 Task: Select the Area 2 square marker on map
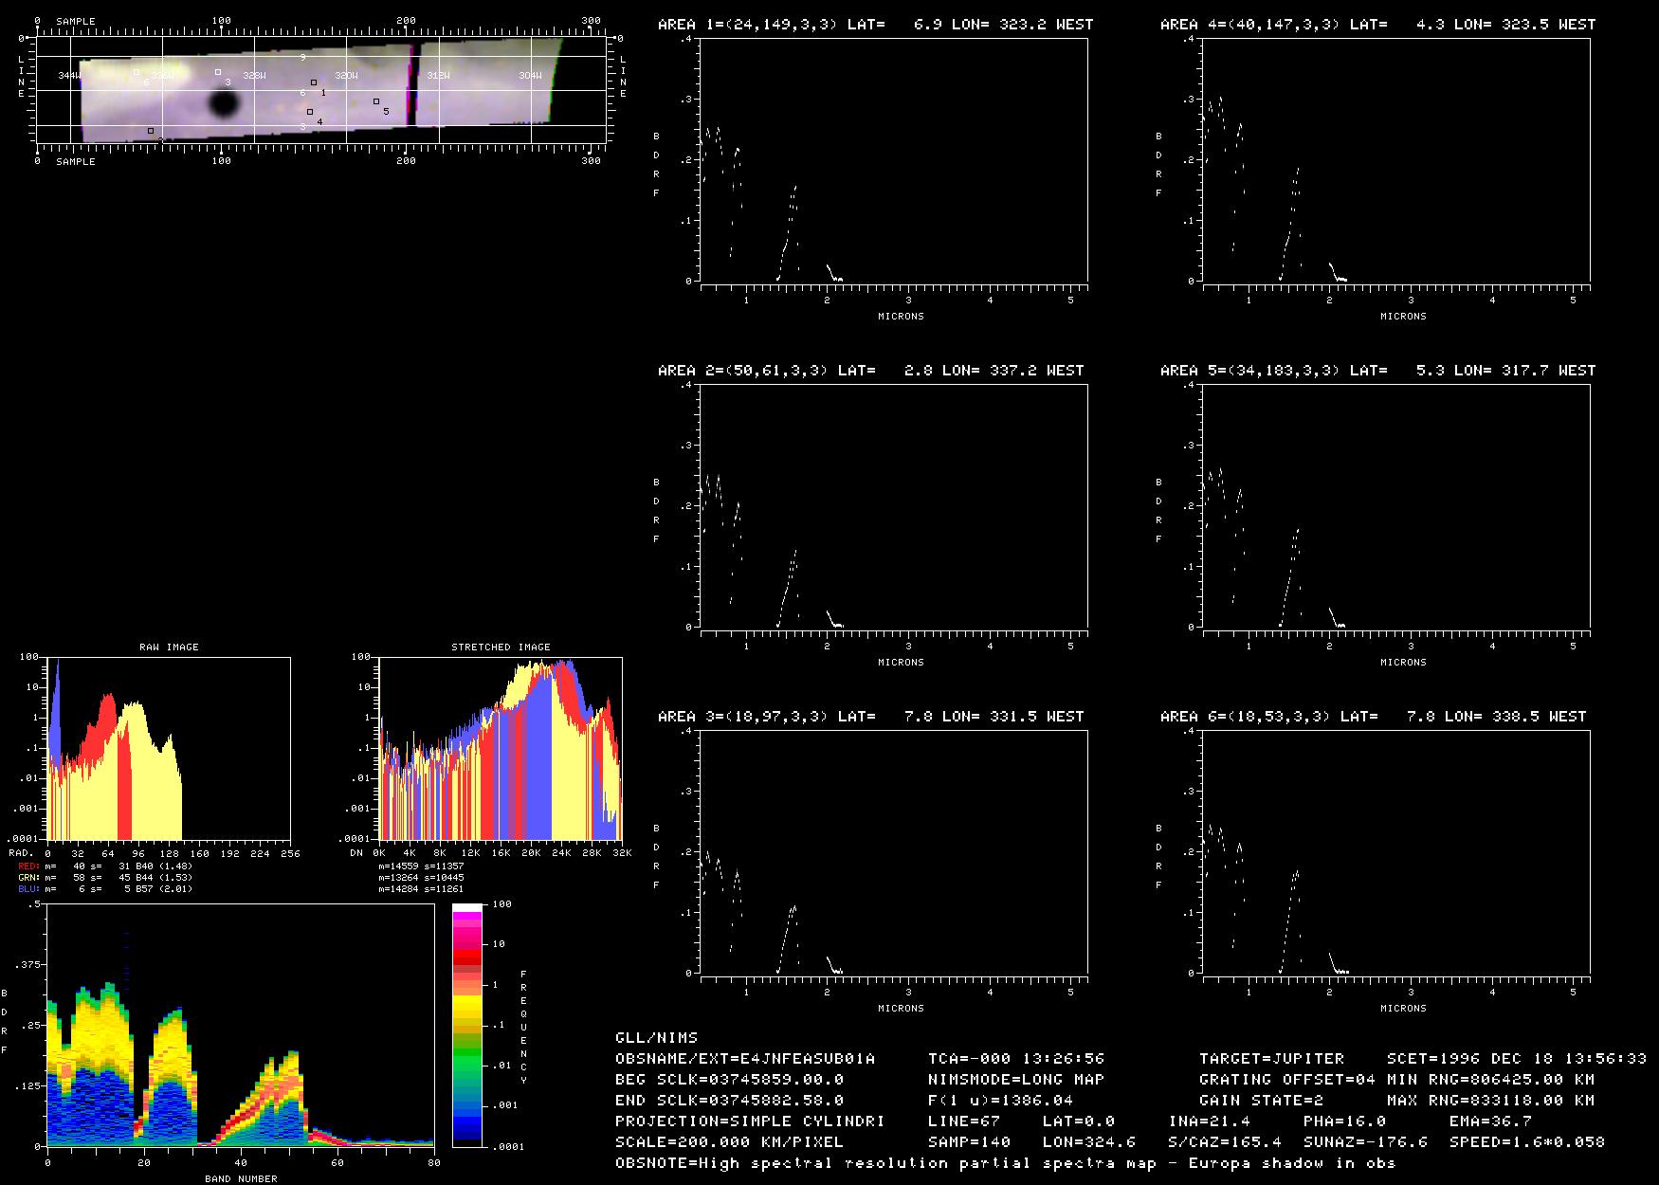[151, 131]
